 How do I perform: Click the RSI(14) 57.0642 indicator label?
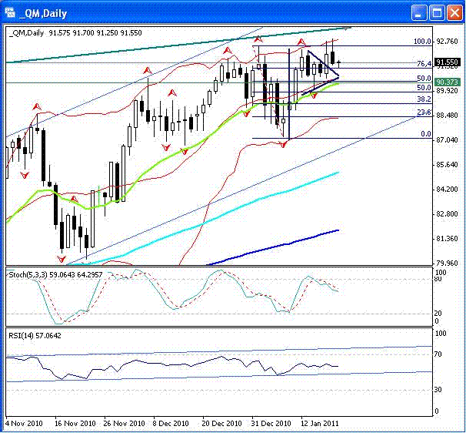(x=35, y=336)
